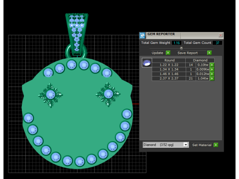Close the Gem Reporter panel
This screenshot has height=179, width=239.
coord(221,35)
